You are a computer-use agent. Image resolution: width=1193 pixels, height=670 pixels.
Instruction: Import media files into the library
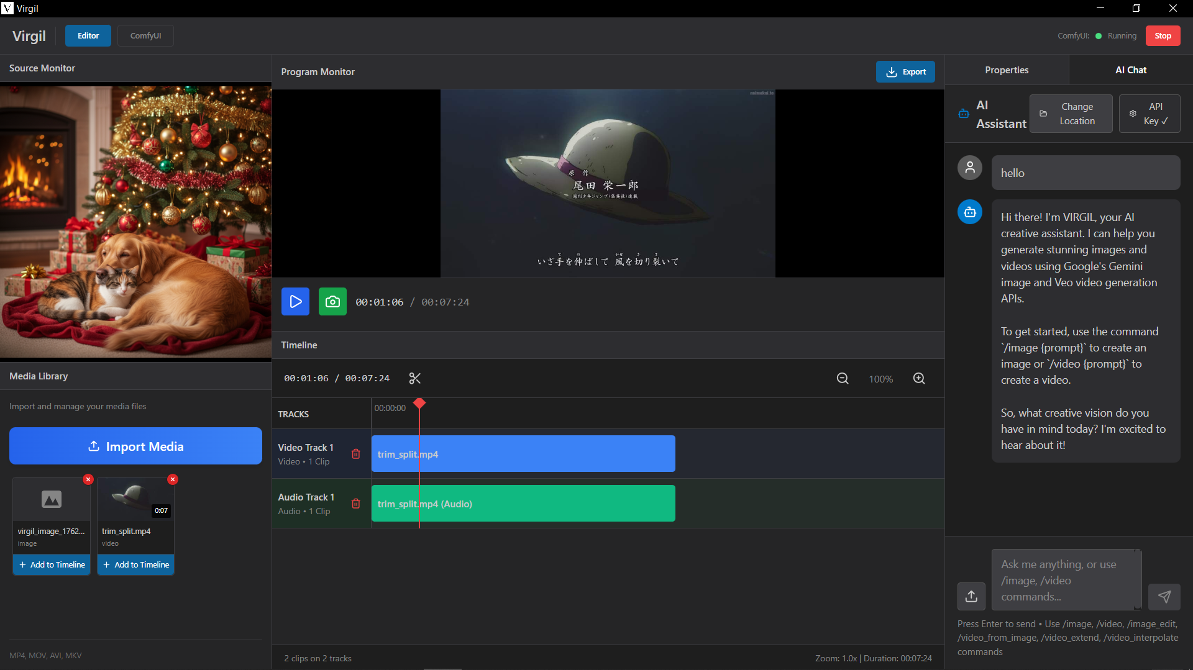(x=135, y=446)
